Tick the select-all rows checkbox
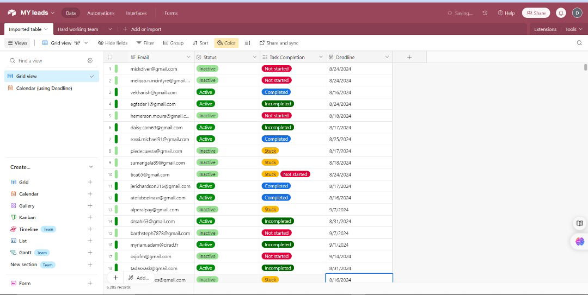Viewport: 588px width, 295px height. 110,57
